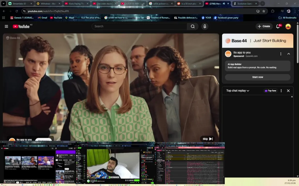
Task: Open the apps grid in bookmarks bar
Action: pyautogui.click(x=3, y=18)
